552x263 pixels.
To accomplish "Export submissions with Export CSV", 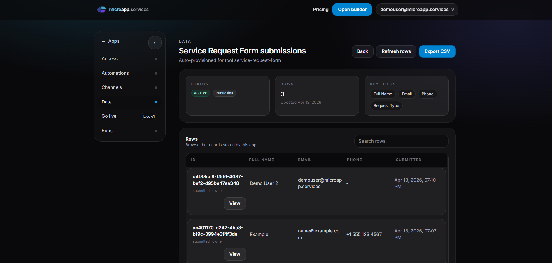I will point(437,51).
